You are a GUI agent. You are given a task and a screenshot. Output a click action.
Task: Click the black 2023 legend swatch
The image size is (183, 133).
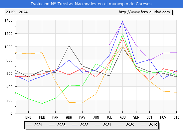tap(52, 125)
